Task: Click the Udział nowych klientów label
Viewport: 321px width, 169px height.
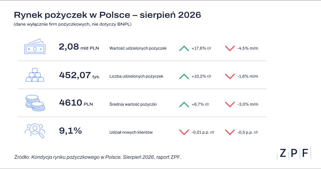Action: point(131,132)
